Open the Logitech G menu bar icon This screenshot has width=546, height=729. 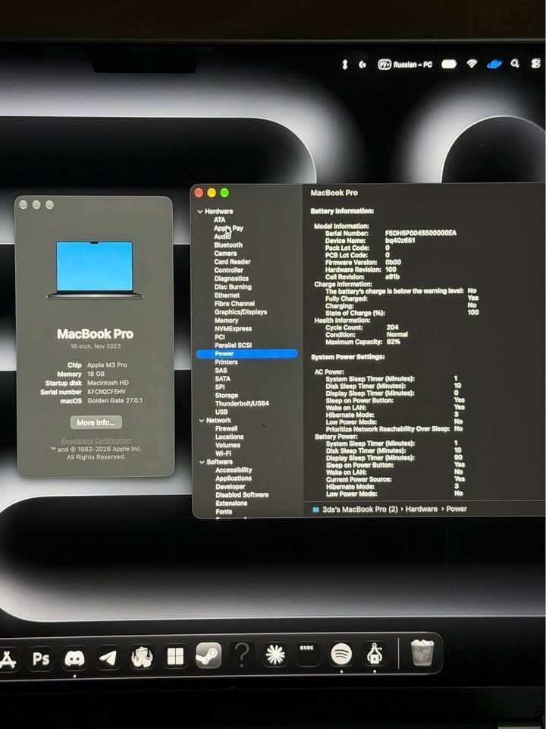[362, 65]
